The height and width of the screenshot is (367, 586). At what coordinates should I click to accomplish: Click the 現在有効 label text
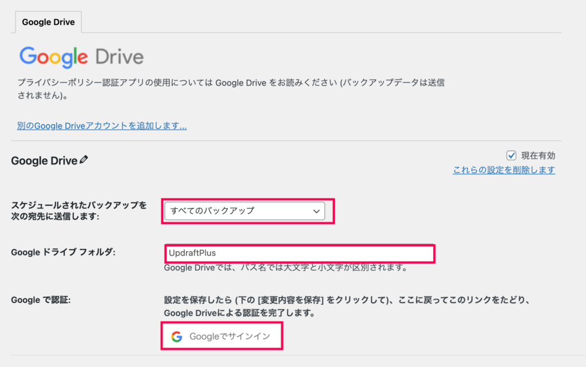click(x=538, y=155)
